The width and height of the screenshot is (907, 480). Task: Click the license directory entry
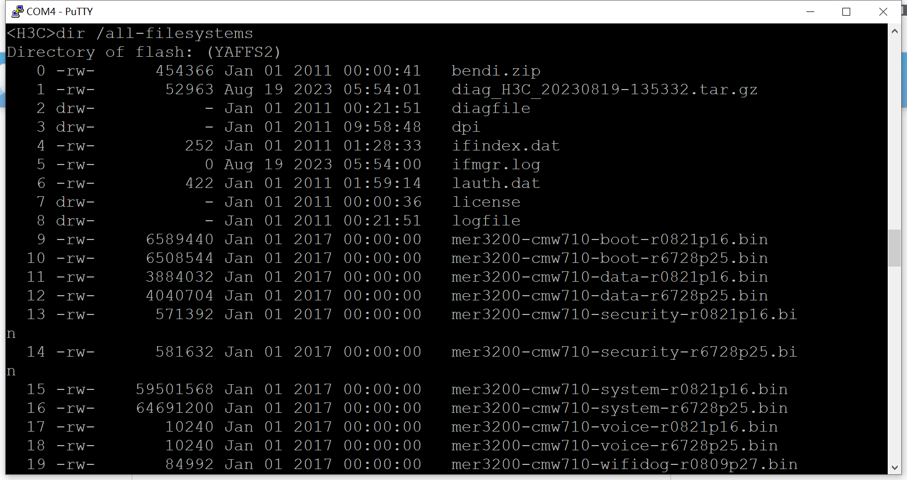coord(486,202)
